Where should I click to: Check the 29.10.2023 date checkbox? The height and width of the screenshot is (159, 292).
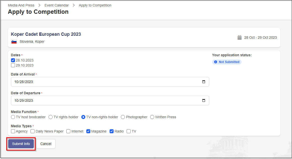coord(13,65)
